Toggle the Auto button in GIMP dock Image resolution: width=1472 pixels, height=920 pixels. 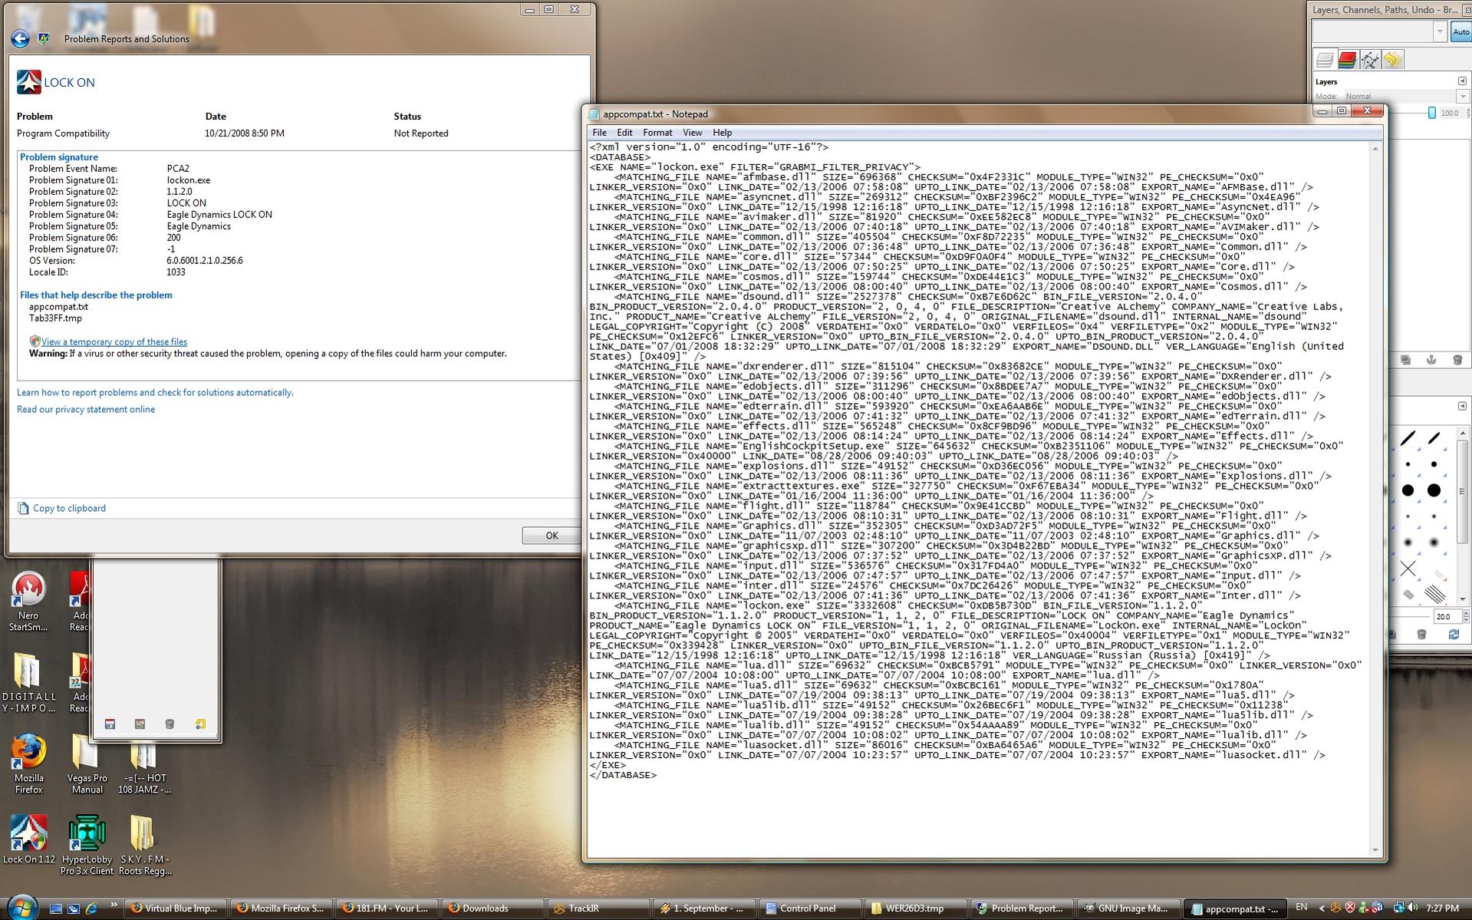(1460, 31)
